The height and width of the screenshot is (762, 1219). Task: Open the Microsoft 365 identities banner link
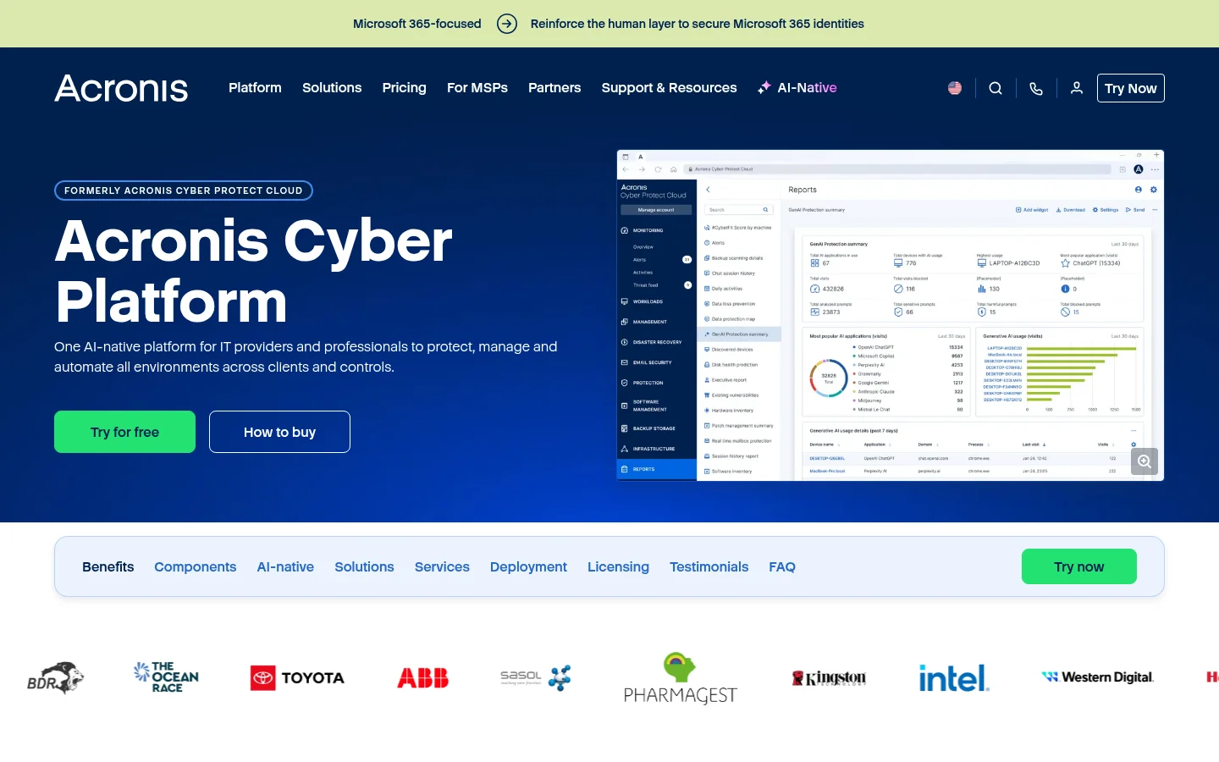[697, 24]
